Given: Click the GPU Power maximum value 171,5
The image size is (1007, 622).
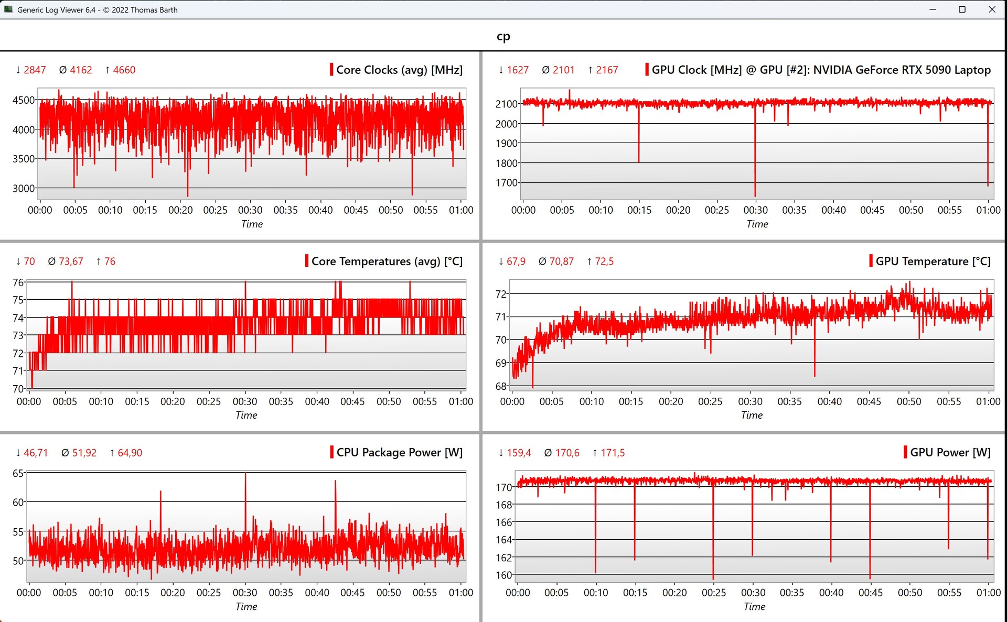Looking at the screenshot, I should coord(612,453).
